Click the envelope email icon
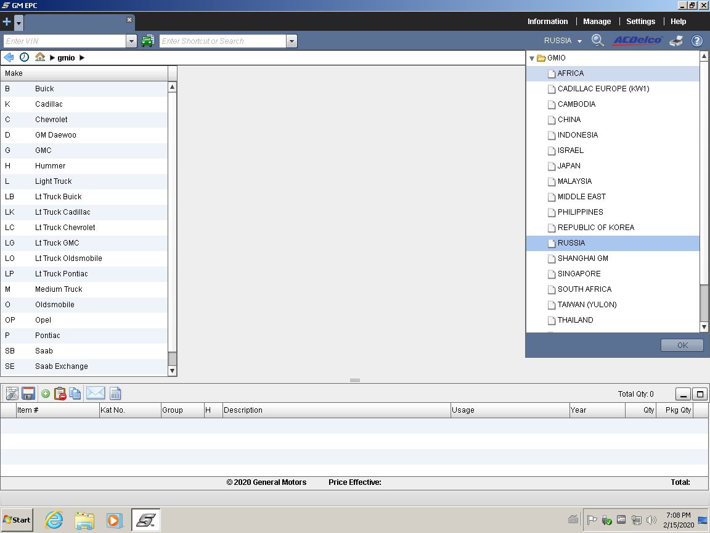Screen dimensions: 710x533 [x=96, y=394]
